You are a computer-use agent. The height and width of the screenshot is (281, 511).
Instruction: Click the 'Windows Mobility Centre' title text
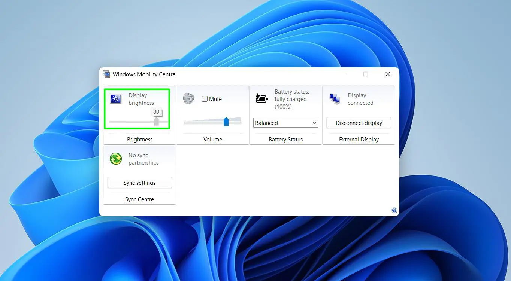click(144, 74)
